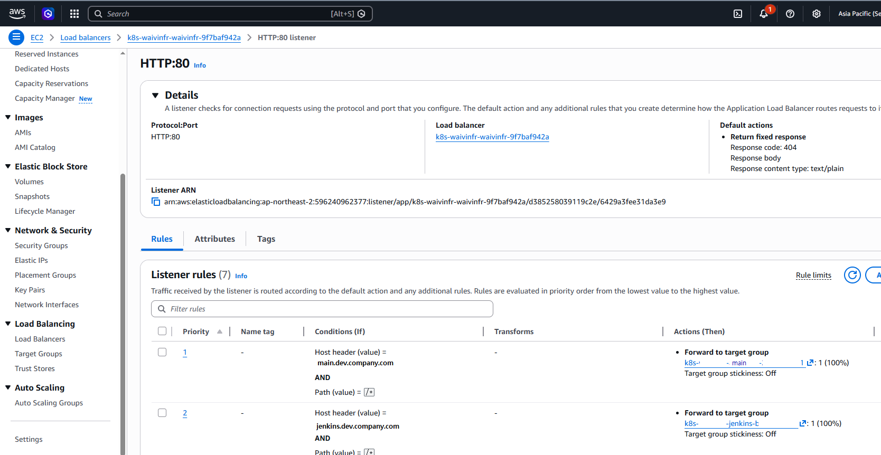Switch to the Attributes tab

(x=214, y=239)
